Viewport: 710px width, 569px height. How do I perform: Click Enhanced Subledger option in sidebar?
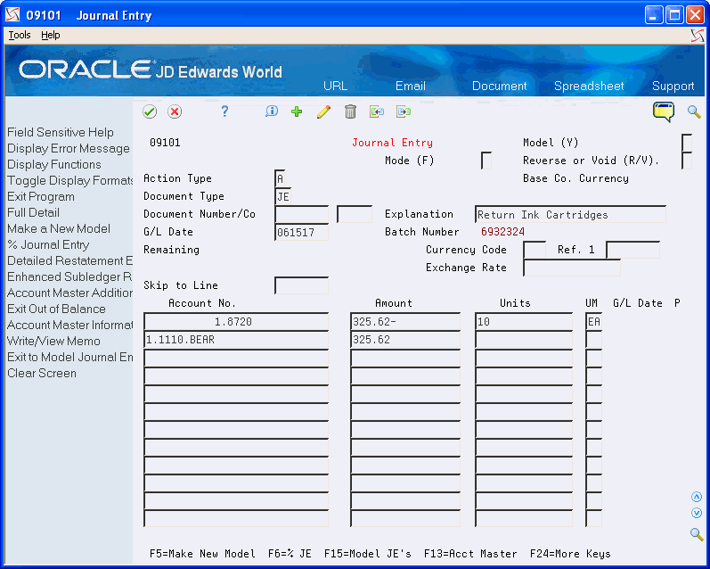coord(69,276)
